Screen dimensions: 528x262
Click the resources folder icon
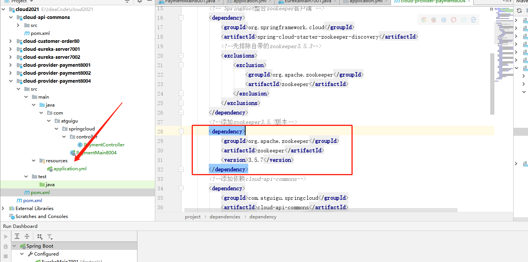[x=42, y=161]
